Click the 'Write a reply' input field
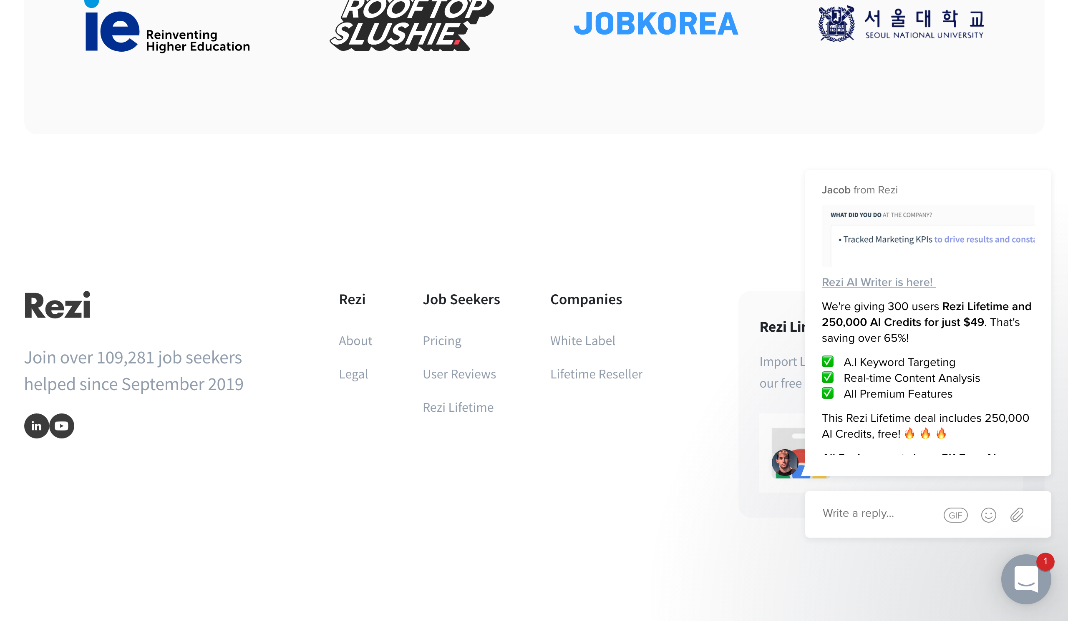The image size is (1068, 621). click(x=873, y=513)
